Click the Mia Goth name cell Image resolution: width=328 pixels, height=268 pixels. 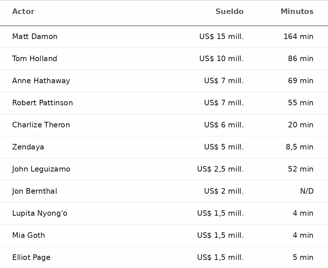click(x=29, y=235)
